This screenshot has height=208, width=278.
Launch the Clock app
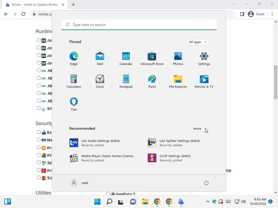100,81
